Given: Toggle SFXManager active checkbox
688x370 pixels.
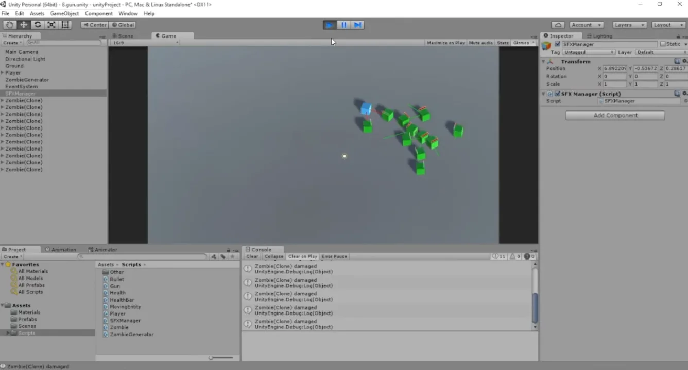Looking at the screenshot, I should (557, 44).
